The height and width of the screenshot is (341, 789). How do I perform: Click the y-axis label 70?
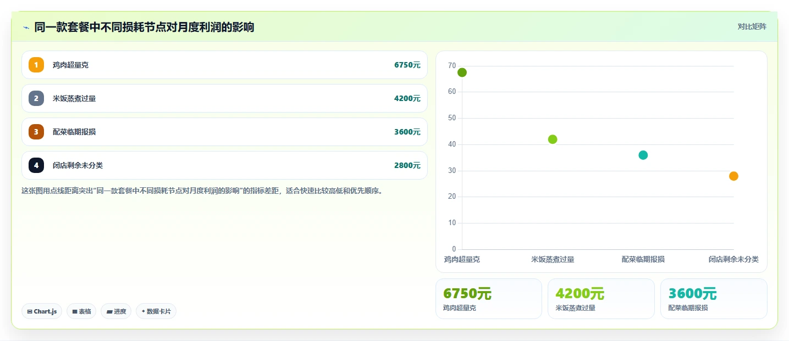(x=452, y=66)
